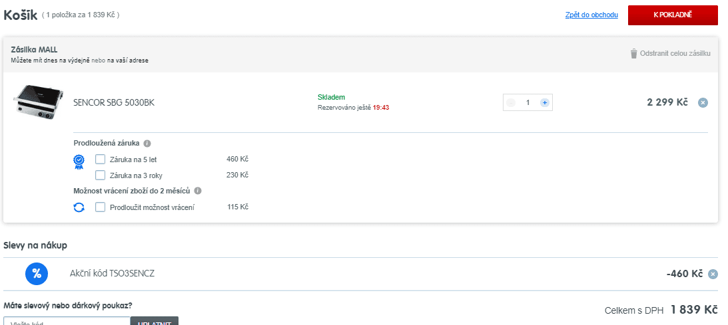Decrease quantity with the minus button
The width and height of the screenshot is (728, 325).
[x=511, y=103]
